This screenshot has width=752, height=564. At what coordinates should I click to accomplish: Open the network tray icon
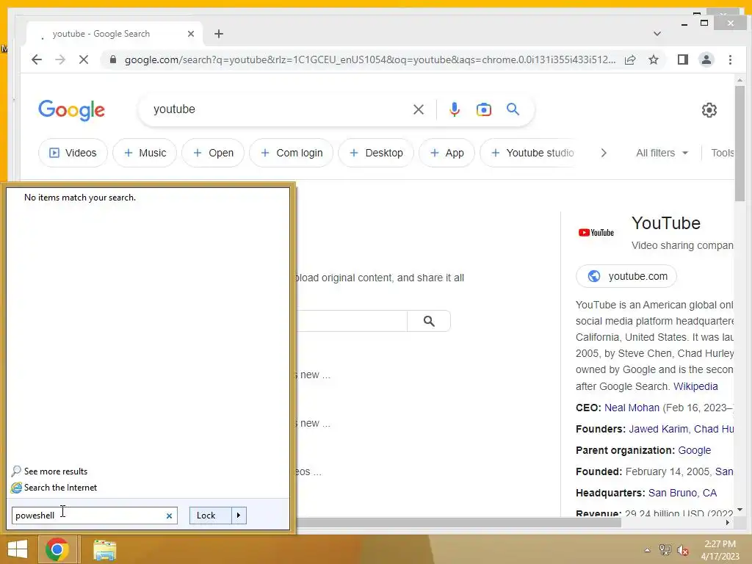tap(665, 550)
